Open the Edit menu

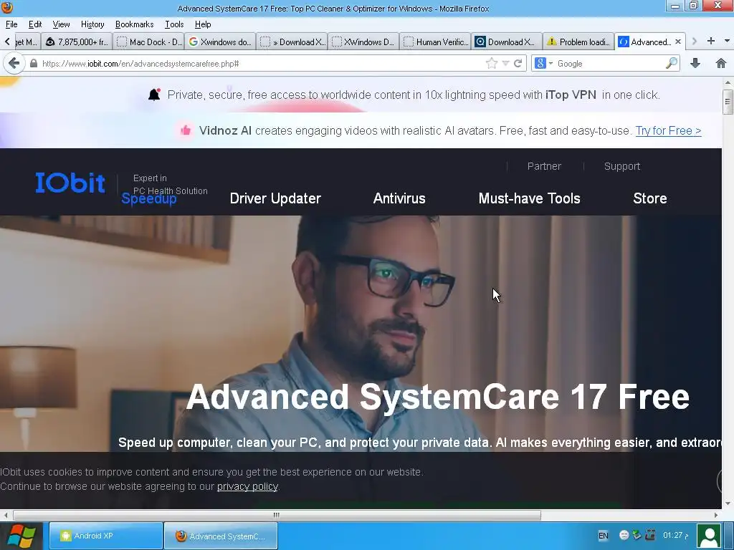click(35, 24)
